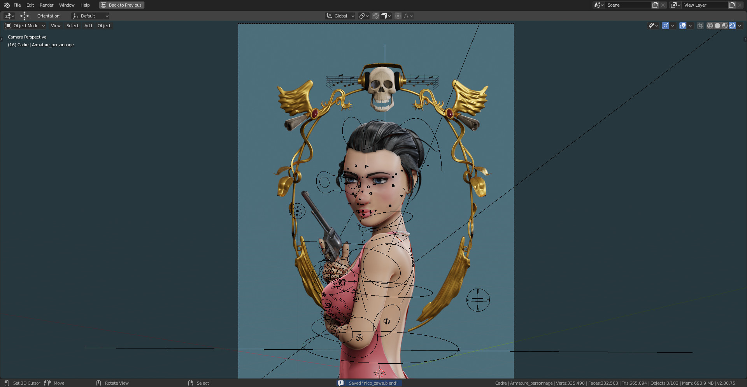Image resolution: width=747 pixels, height=387 pixels.
Task: Open the View Layer browse icon
Action: (x=675, y=5)
